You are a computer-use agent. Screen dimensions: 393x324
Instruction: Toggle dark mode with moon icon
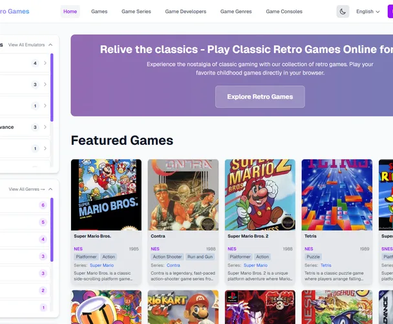(x=343, y=12)
